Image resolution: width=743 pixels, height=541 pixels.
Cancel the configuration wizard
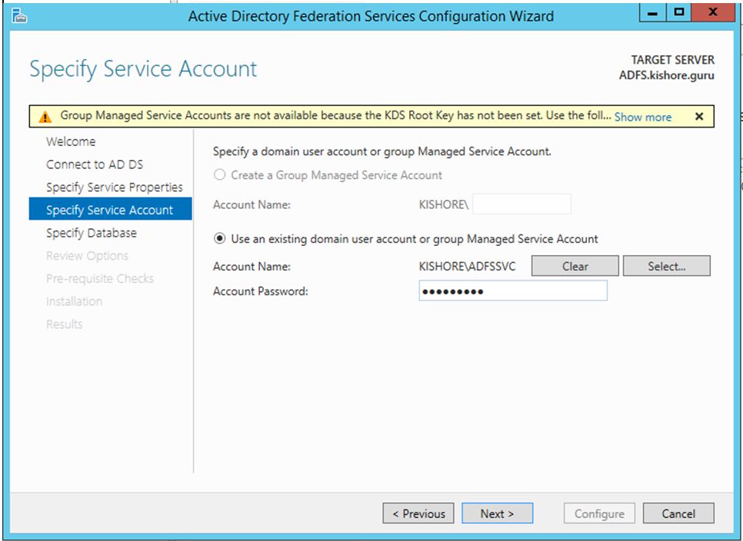(678, 513)
